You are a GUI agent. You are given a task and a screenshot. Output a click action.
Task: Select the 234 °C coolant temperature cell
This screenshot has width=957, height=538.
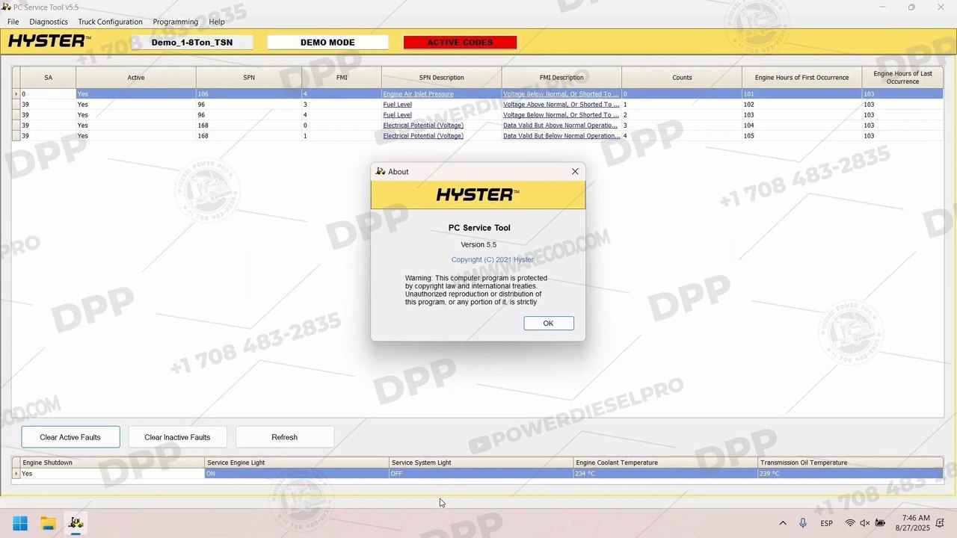[666, 474]
